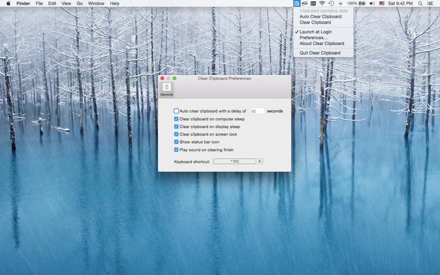
Task: Click the Sat 9:42 PM clock
Action: click(401, 3)
